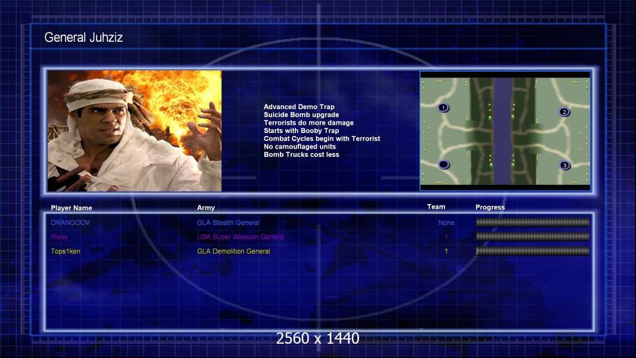Click Ricky's team value

click(x=446, y=237)
